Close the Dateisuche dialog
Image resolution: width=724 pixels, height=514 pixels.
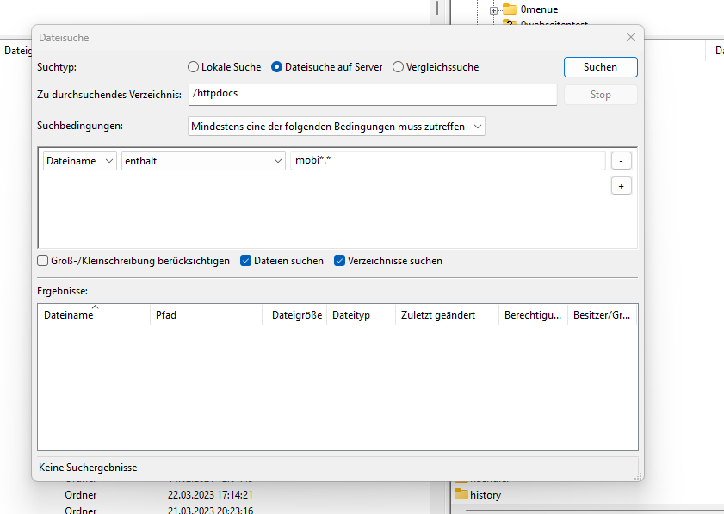(x=631, y=38)
